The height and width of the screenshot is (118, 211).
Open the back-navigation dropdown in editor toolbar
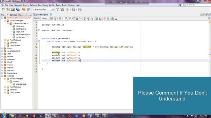pyautogui.click(x=57, y=18)
